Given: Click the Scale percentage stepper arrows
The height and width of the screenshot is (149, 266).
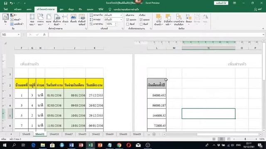Looking at the screenshot, I should (116, 24).
